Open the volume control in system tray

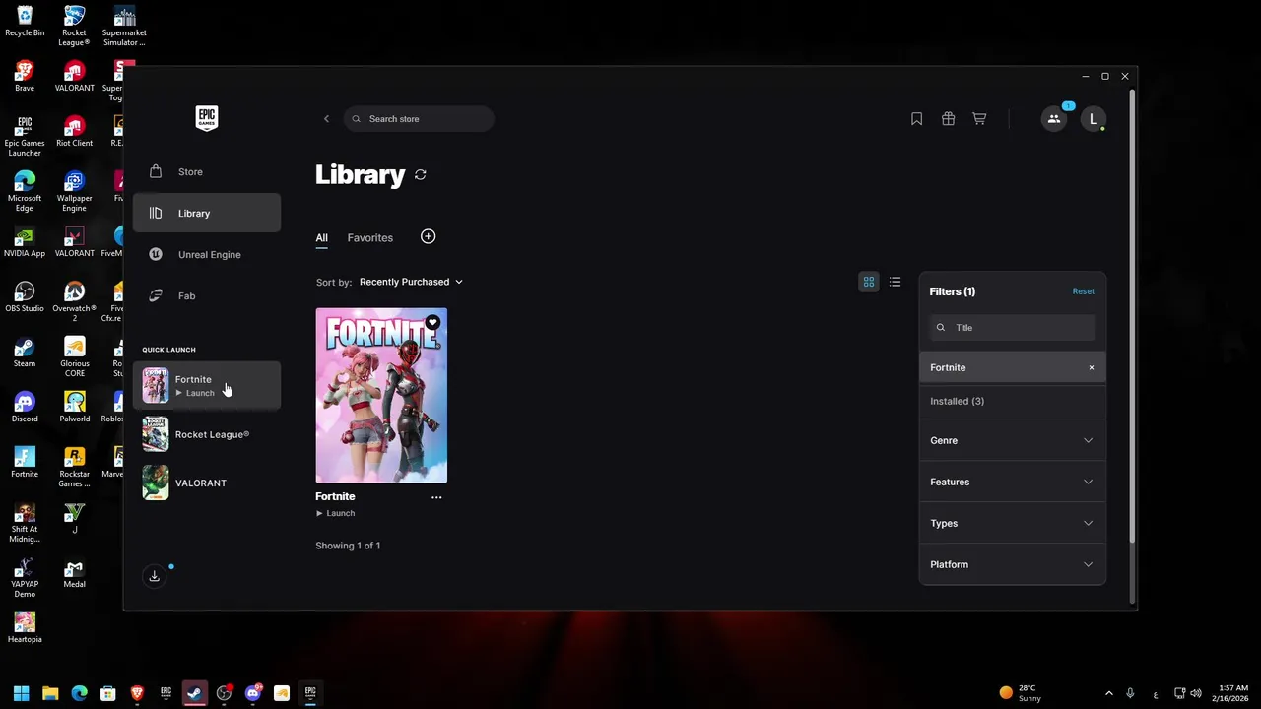(x=1197, y=693)
